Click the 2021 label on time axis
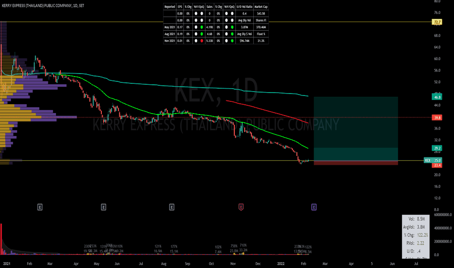 pos(6,264)
